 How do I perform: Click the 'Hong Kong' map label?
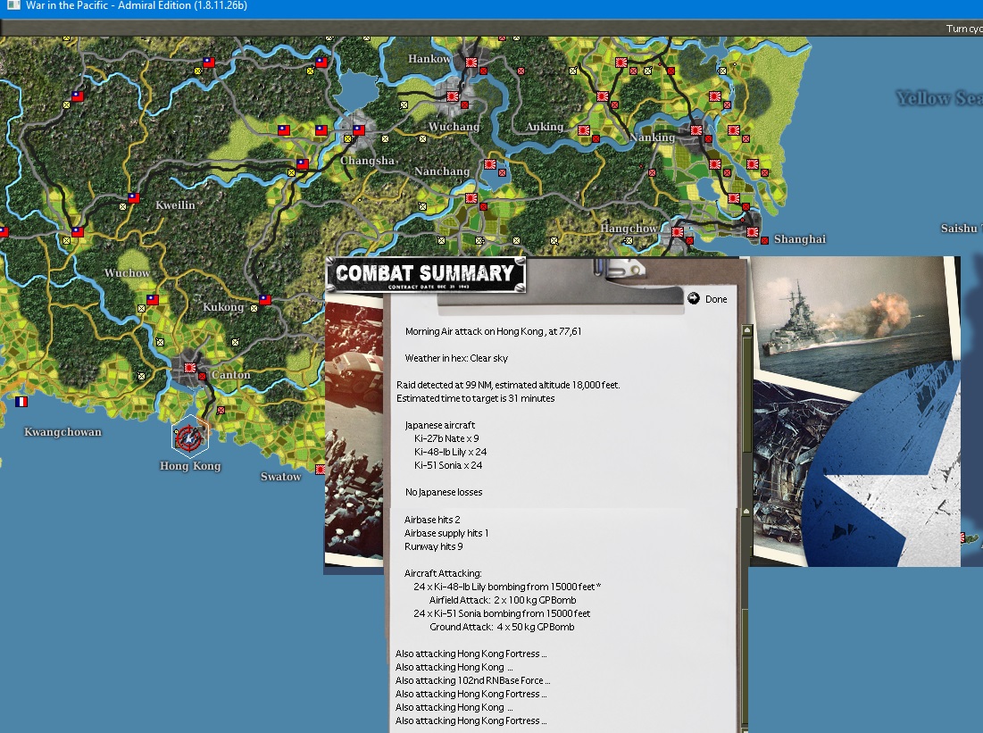click(x=190, y=466)
